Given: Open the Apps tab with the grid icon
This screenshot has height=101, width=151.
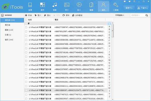Looking at the screenshot, I should (42, 7).
